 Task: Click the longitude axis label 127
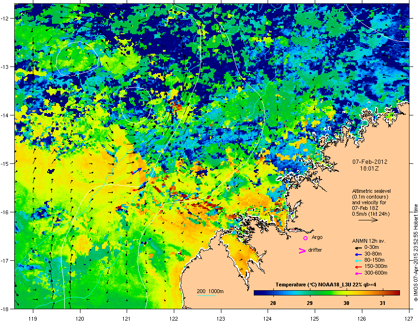pos(409,319)
